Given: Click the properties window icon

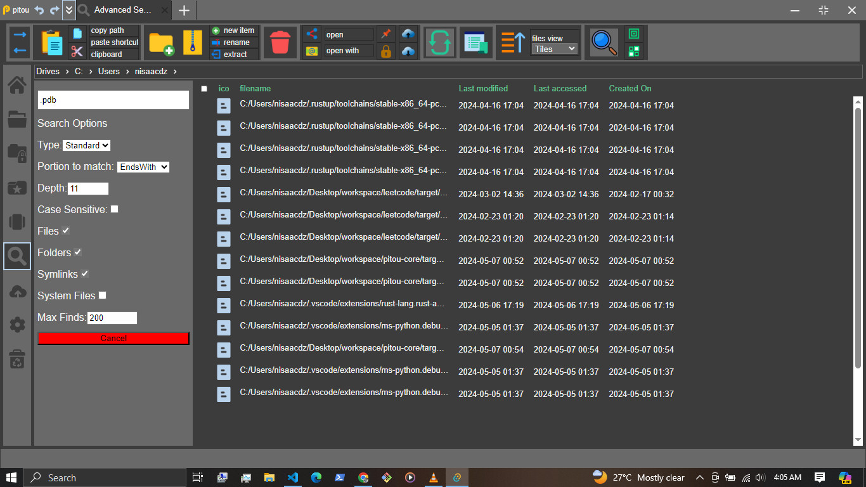Looking at the screenshot, I should [x=475, y=42].
